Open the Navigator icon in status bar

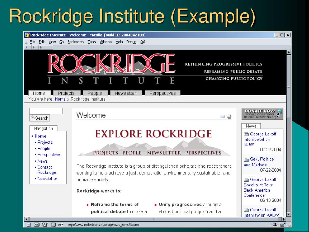29,224
